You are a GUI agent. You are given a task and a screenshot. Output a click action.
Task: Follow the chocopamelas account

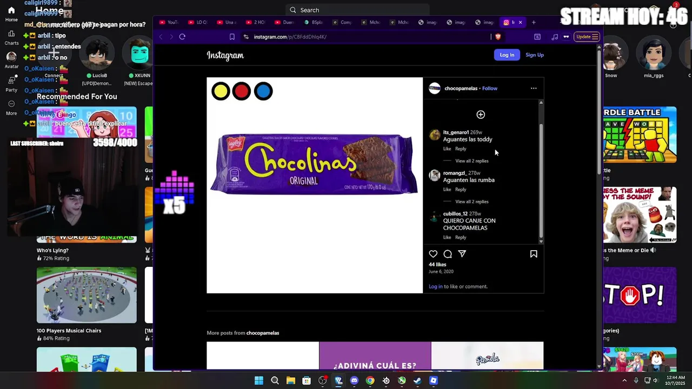point(490,88)
